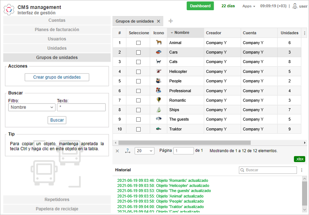Add a new tab with plus icon
The image size is (309, 215).
(171, 21)
